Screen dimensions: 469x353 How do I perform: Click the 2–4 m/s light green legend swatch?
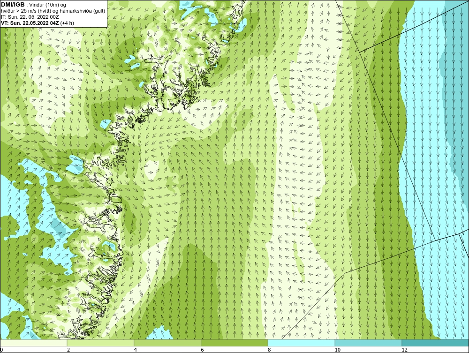point(100,343)
